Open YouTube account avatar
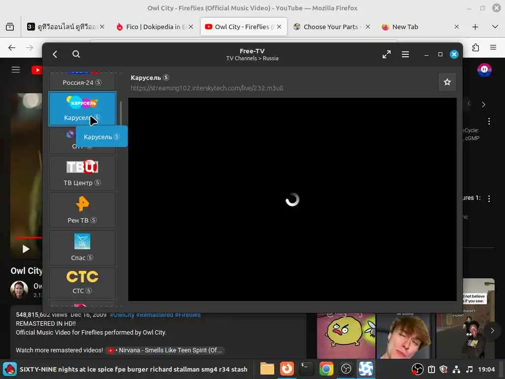Screen dimensions: 505x379 click(x=484, y=70)
